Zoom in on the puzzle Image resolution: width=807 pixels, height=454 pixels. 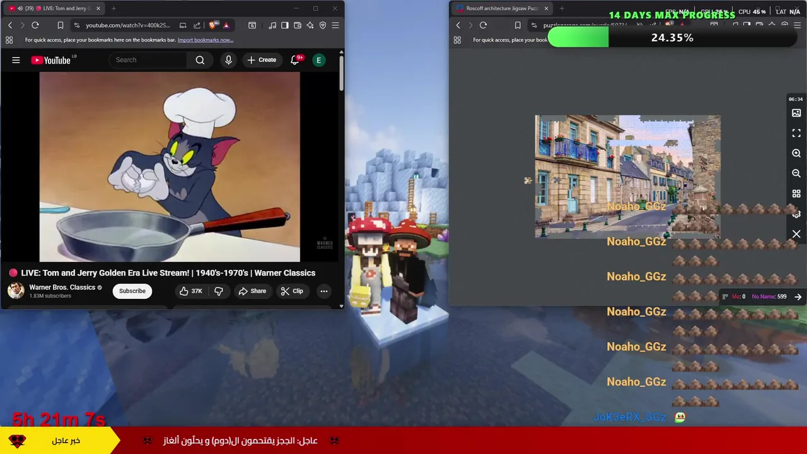[x=796, y=153]
